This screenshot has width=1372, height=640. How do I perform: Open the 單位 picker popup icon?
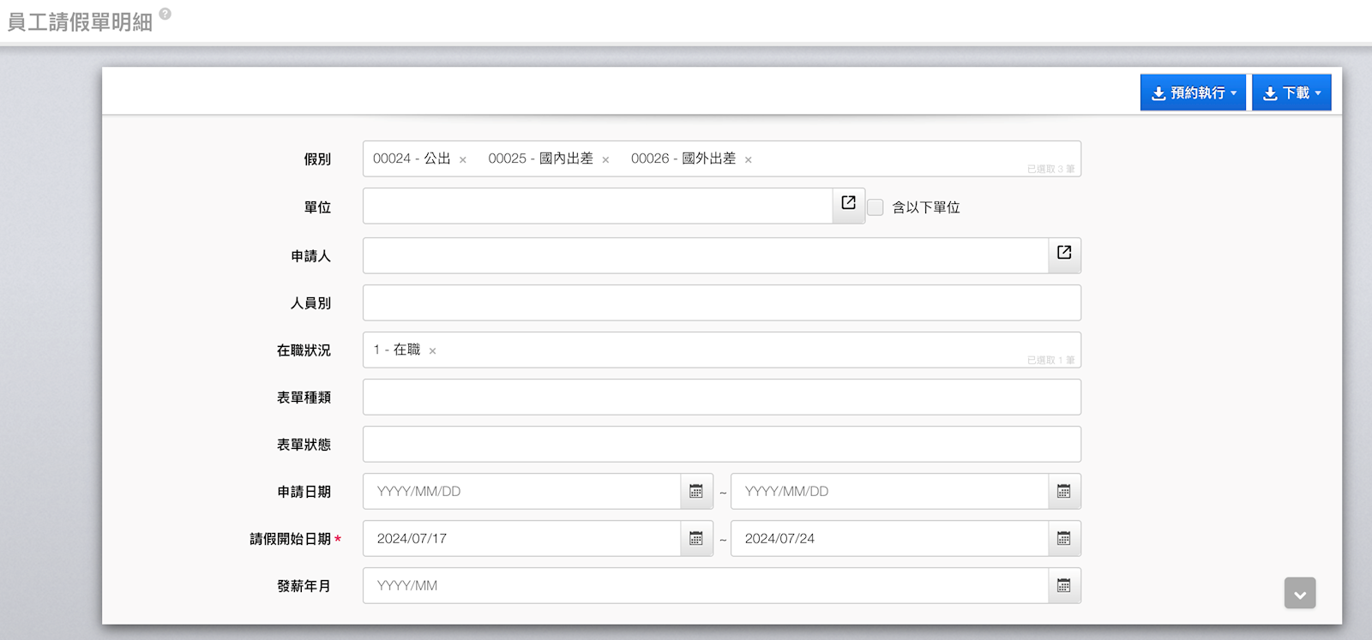[848, 204]
